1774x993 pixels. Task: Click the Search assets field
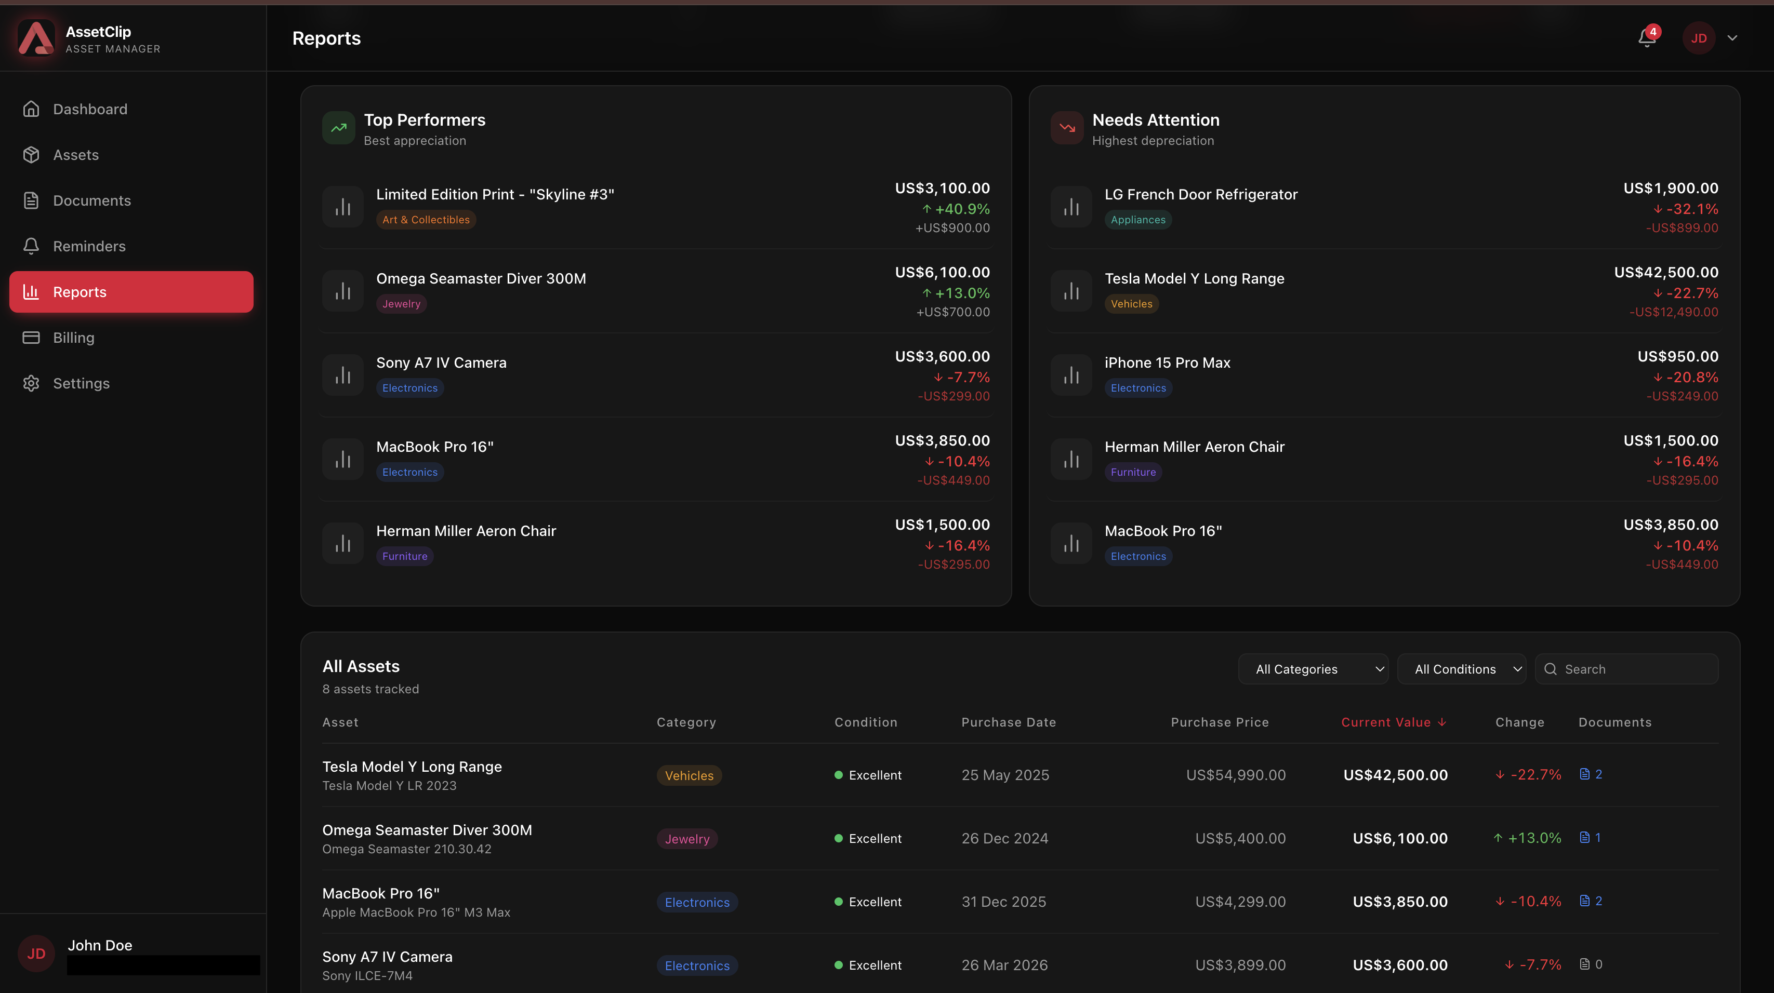pyautogui.click(x=1626, y=669)
